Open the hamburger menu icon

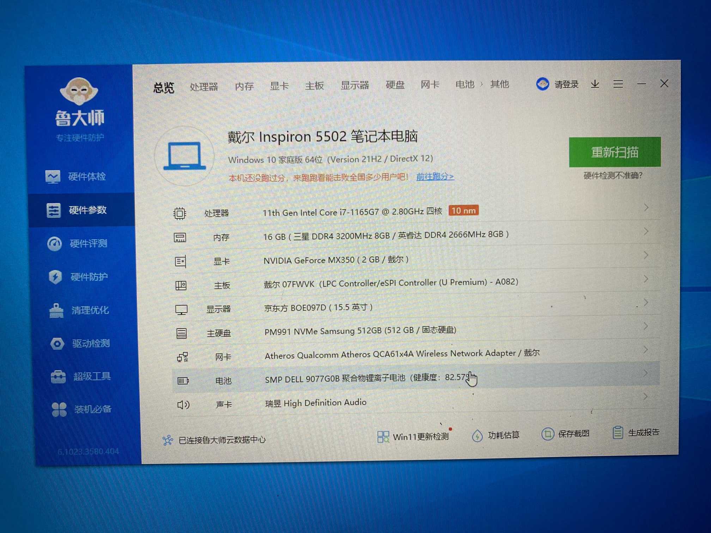[618, 84]
